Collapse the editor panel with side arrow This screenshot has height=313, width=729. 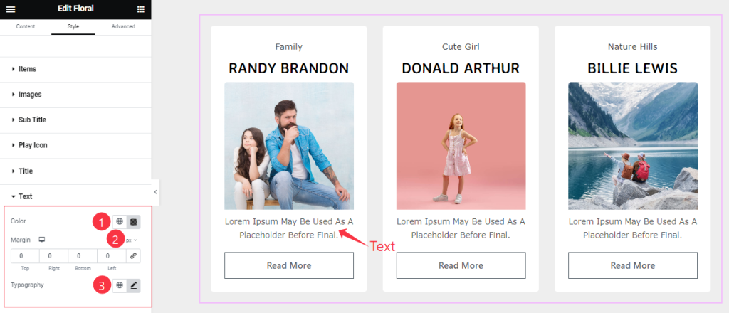(x=155, y=192)
